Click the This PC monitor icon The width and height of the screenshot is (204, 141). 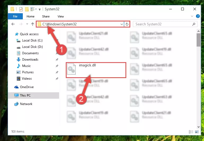(x=16, y=95)
